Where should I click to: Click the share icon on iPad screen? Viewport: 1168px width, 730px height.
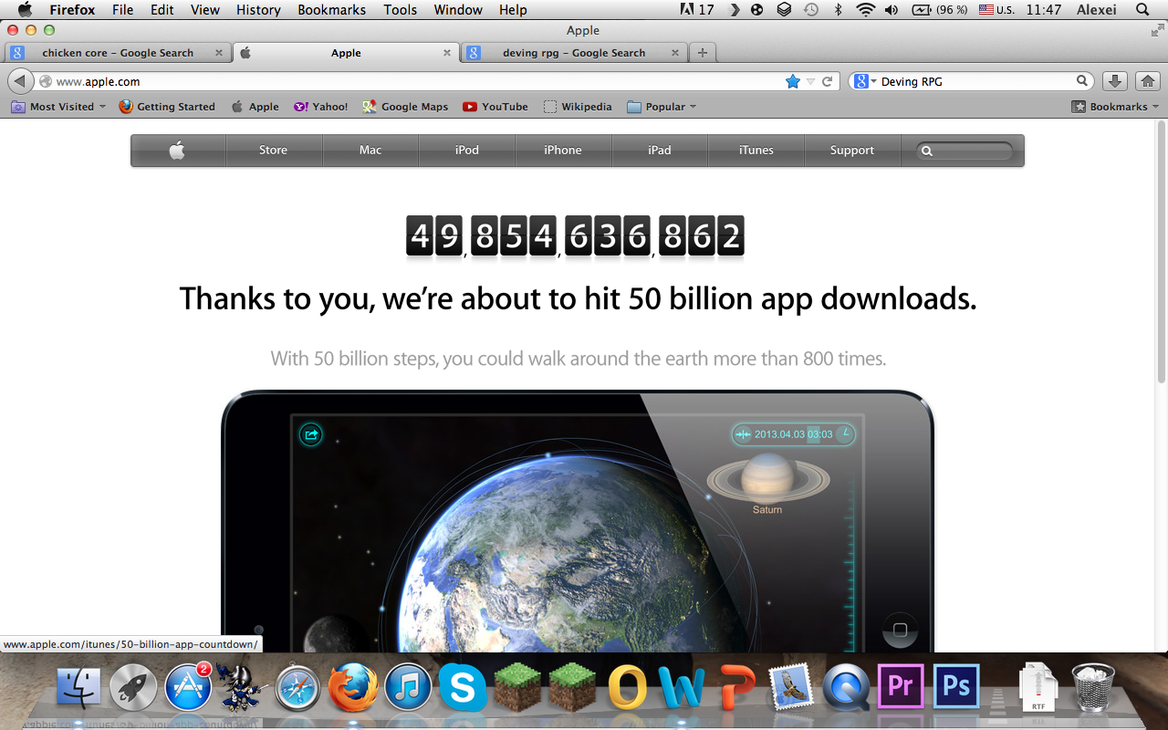[x=311, y=434]
